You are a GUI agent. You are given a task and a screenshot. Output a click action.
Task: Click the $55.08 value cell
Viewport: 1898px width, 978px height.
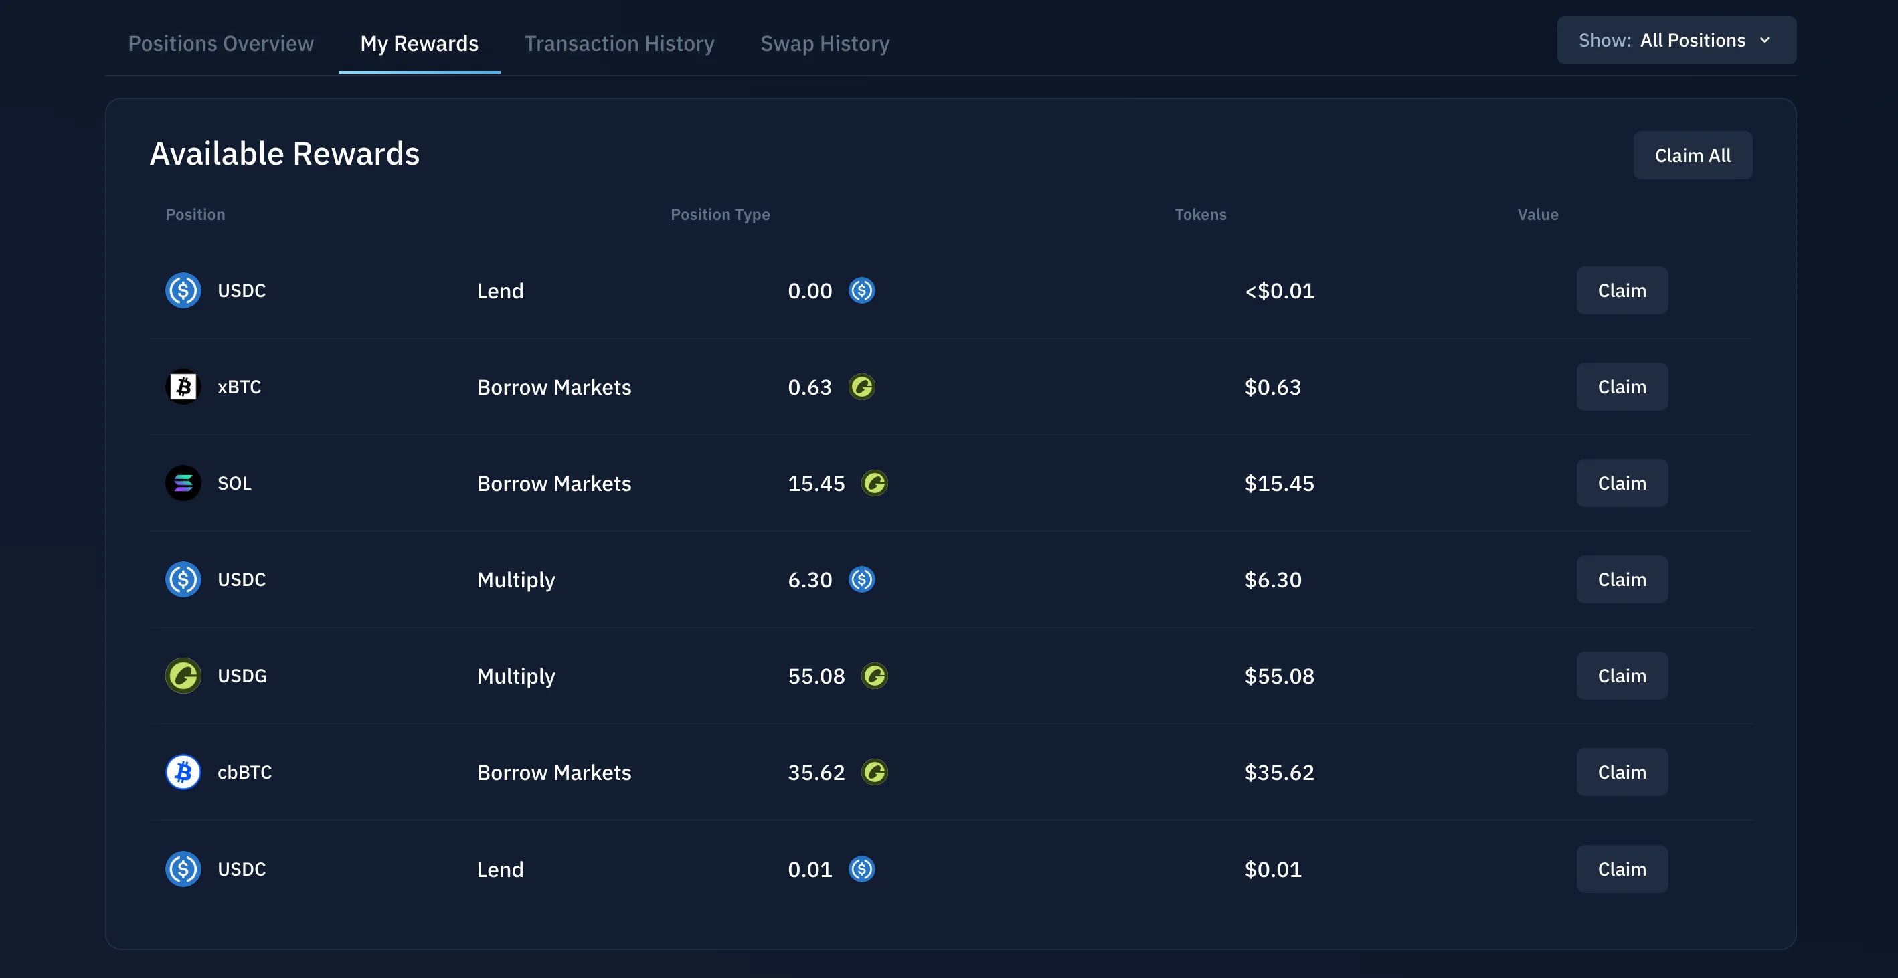coord(1279,676)
